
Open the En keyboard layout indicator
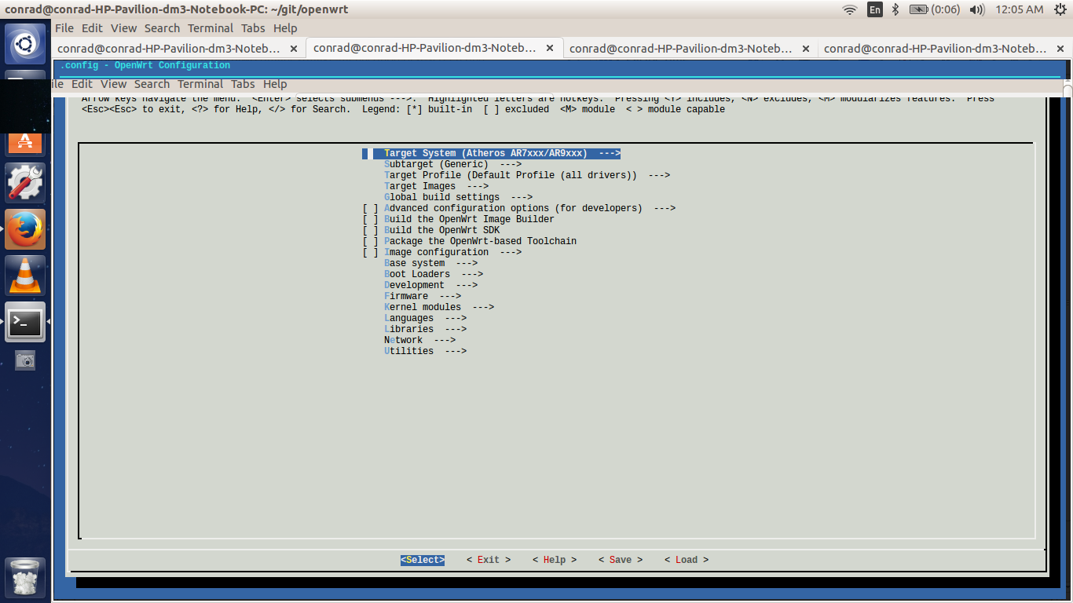pyautogui.click(x=874, y=9)
